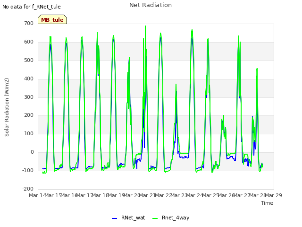Click the 400 y-axis tick label
This screenshot has height=227, width=302.
(29, 79)
